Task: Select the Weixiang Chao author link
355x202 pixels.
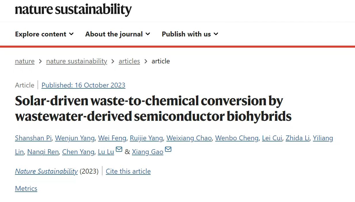Action: coord(189,138)
